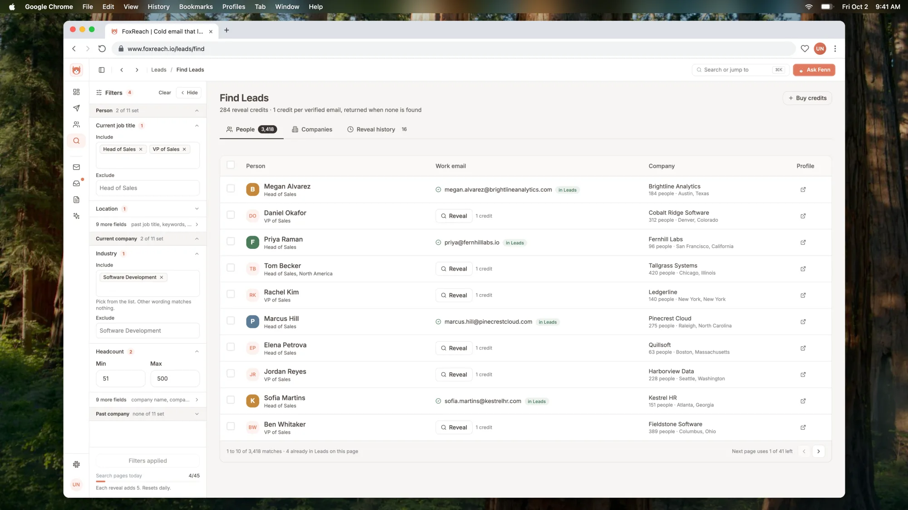908x510 pixels.
Task: Toggle the select-all checkbox in table header
Action: 231,165
